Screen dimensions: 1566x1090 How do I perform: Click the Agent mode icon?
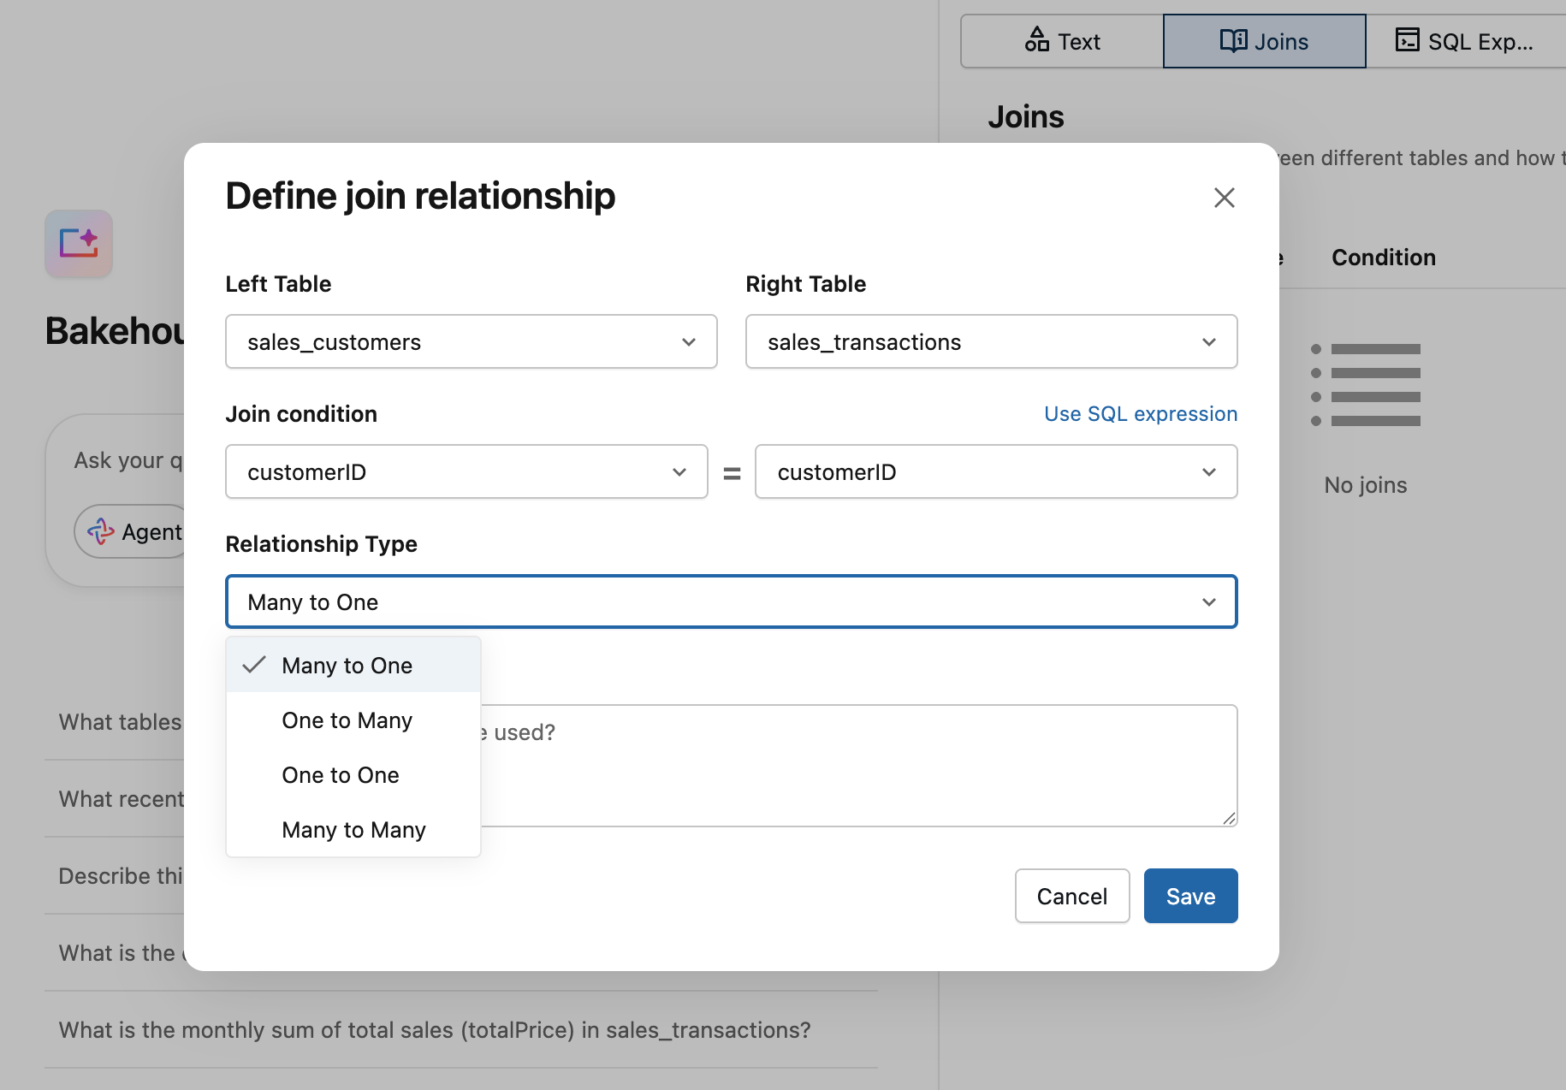coord(101,531)
